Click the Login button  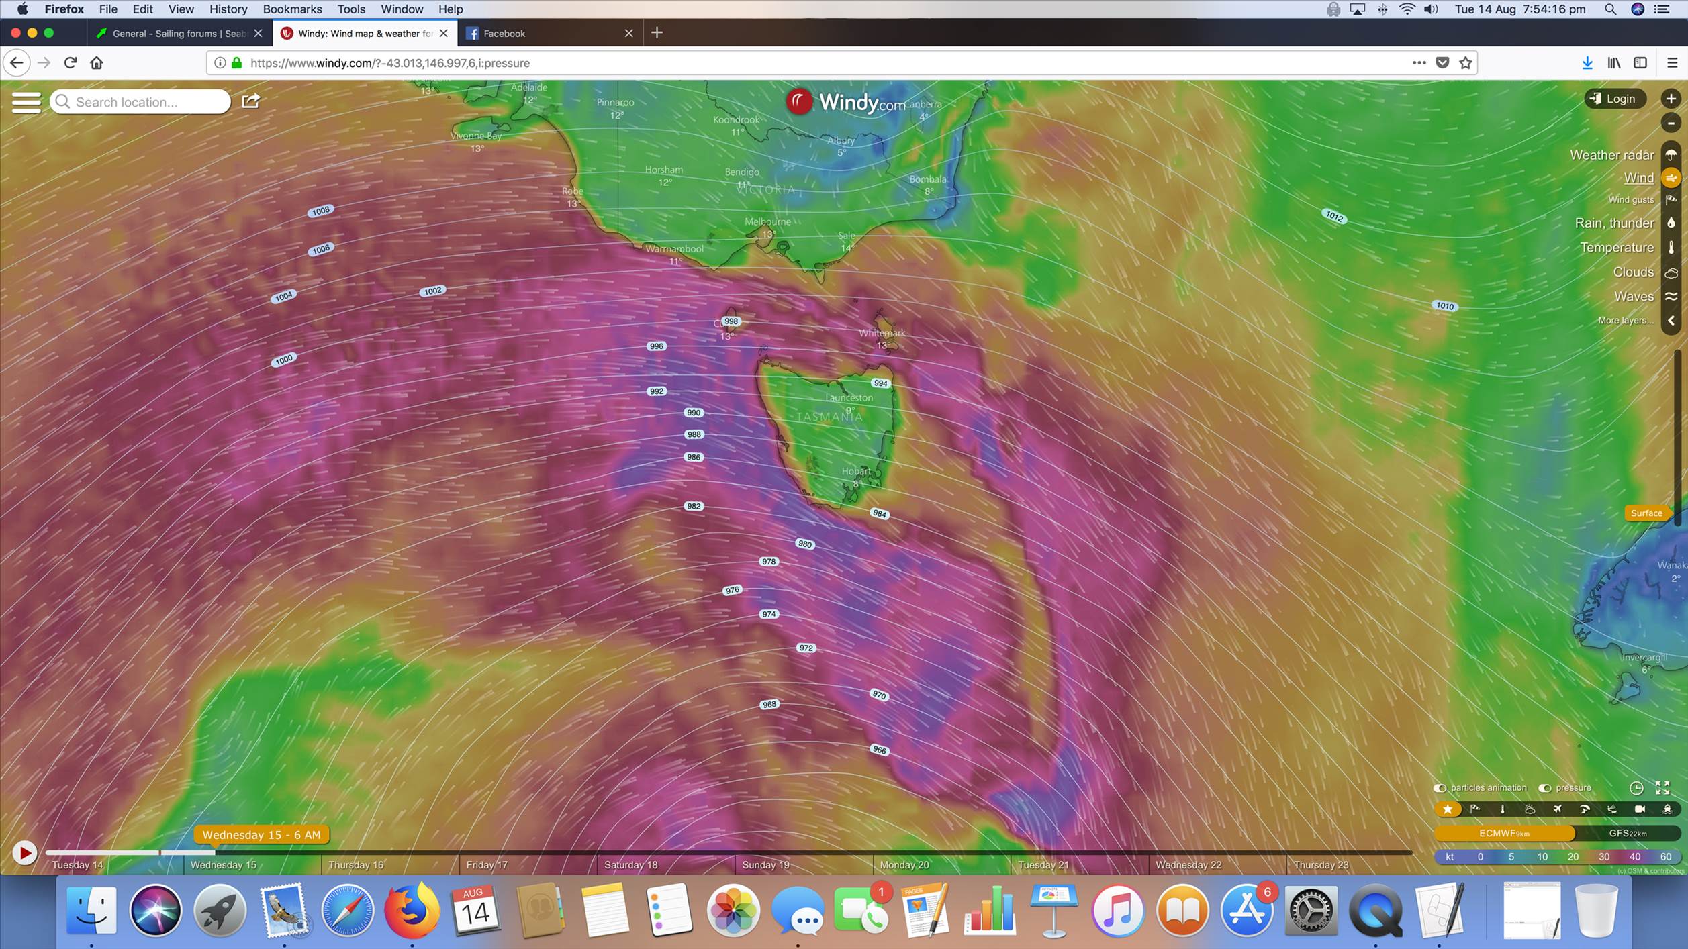(1614, 99)
